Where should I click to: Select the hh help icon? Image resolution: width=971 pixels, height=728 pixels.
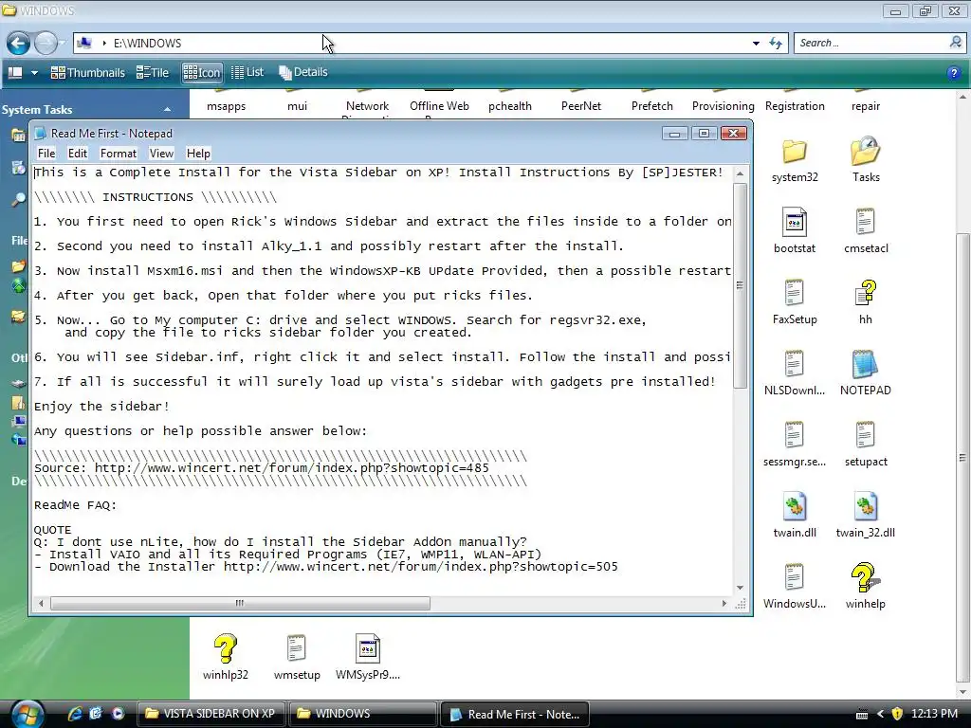click(x=865, y=294)
